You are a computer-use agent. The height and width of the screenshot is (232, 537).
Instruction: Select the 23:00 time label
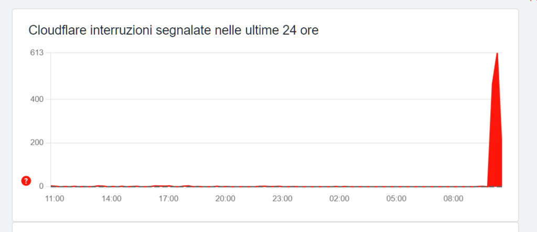(283, 199)
